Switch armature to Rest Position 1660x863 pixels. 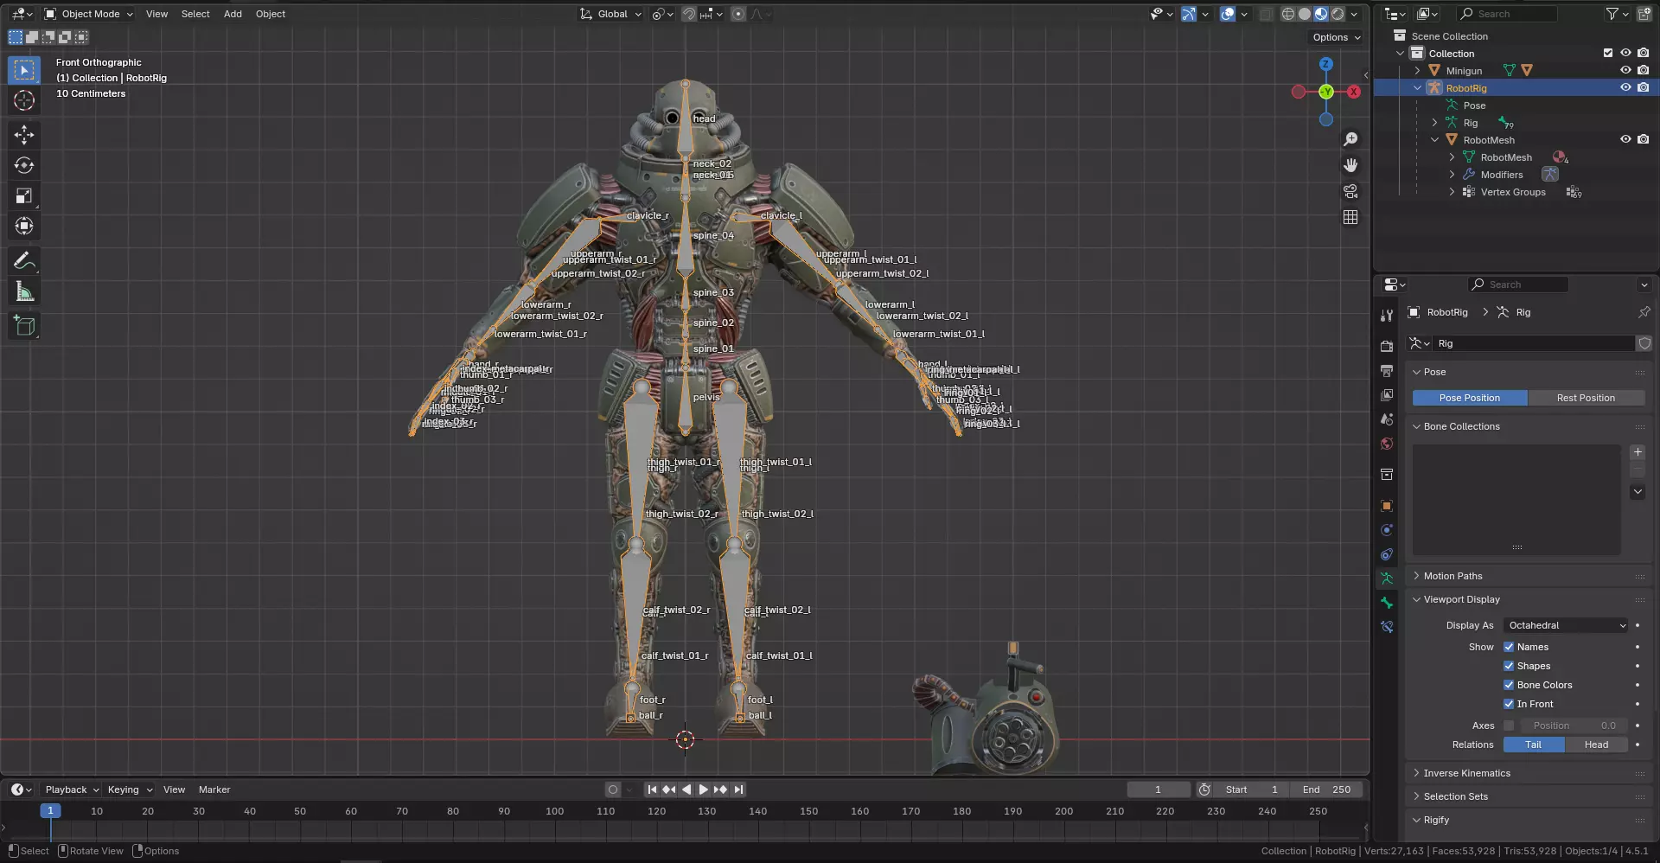(1586, 398)
